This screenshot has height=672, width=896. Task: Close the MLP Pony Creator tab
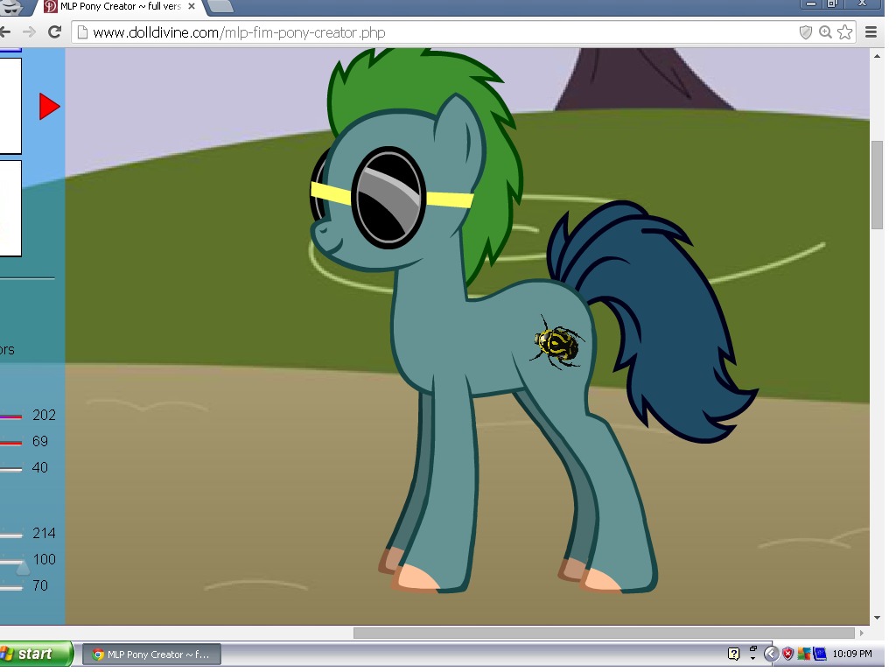coord(192,6)
